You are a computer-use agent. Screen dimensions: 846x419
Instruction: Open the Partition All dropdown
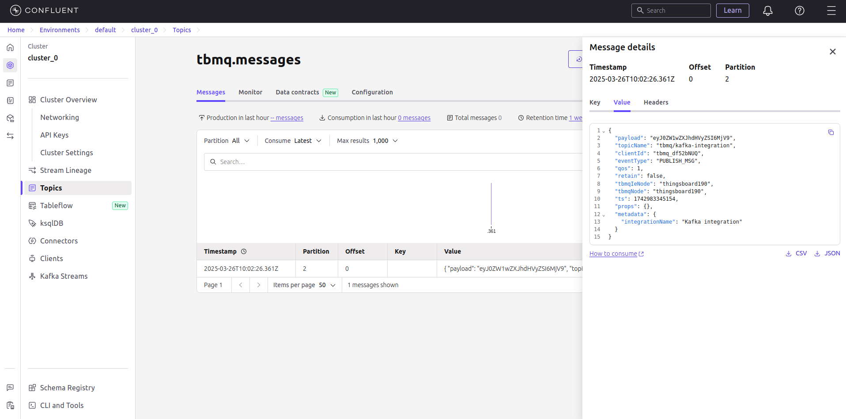click(227, 141)
